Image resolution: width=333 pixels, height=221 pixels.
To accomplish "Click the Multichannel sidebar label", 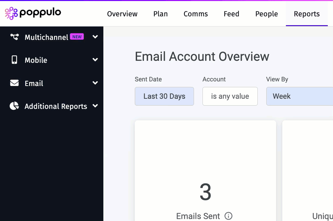I will pyautogui.click(x=46, y=37).
